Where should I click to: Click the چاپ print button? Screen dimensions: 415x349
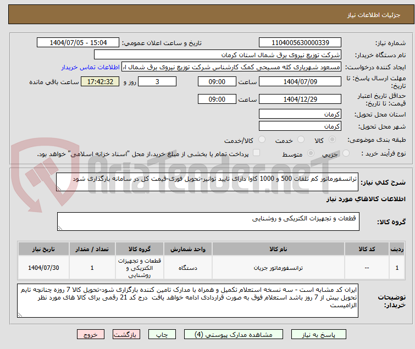[162, 335]
